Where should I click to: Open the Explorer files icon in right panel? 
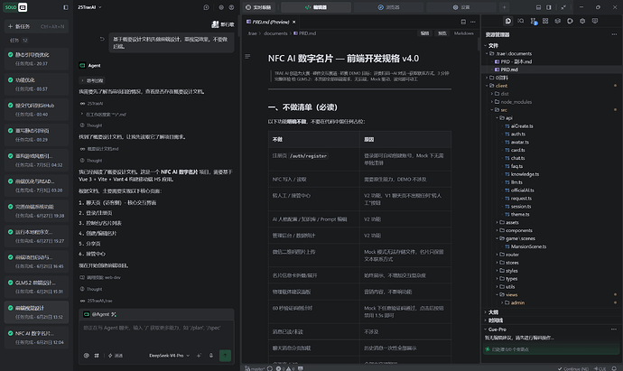pos(507,21)
